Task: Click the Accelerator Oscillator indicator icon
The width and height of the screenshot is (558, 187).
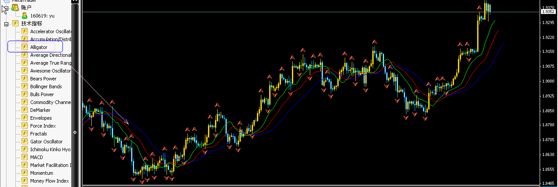Action: pyautogui.click(x=24, y=31)
